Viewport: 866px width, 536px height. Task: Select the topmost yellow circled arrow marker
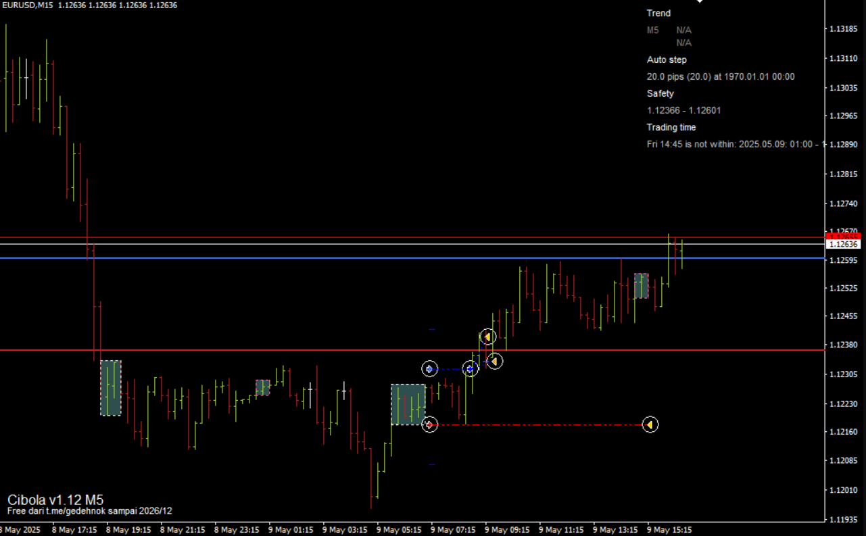coord(487,336)
